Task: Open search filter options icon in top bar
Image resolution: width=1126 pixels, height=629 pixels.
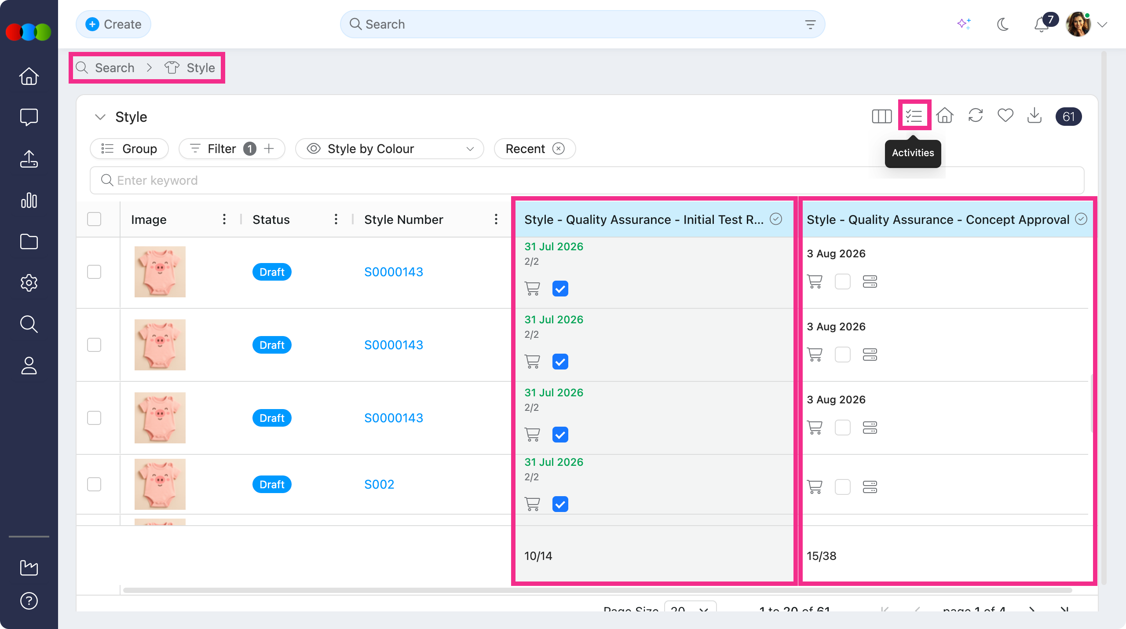Action: (x=810, y=24)
